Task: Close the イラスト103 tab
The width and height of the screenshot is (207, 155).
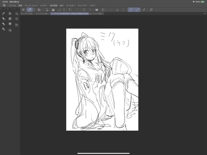Action: point(22,14)
